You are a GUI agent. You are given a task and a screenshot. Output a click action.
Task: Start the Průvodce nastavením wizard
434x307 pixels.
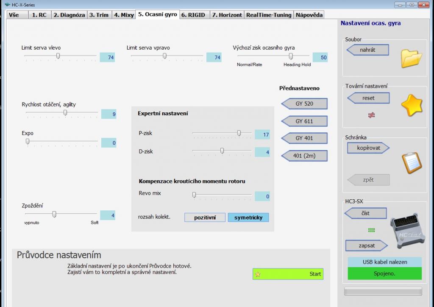pyautogui.click(x=288, y=274)
